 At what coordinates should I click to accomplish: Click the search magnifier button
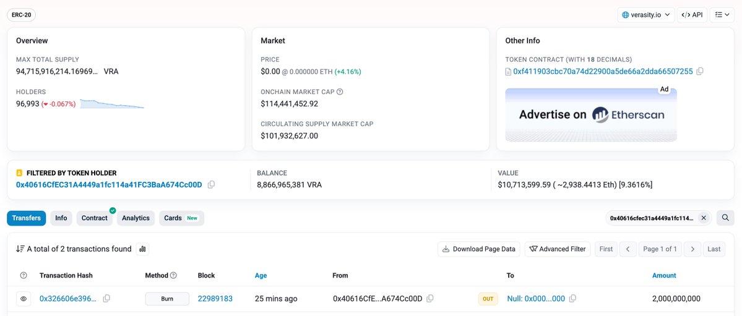pos(725,218)
